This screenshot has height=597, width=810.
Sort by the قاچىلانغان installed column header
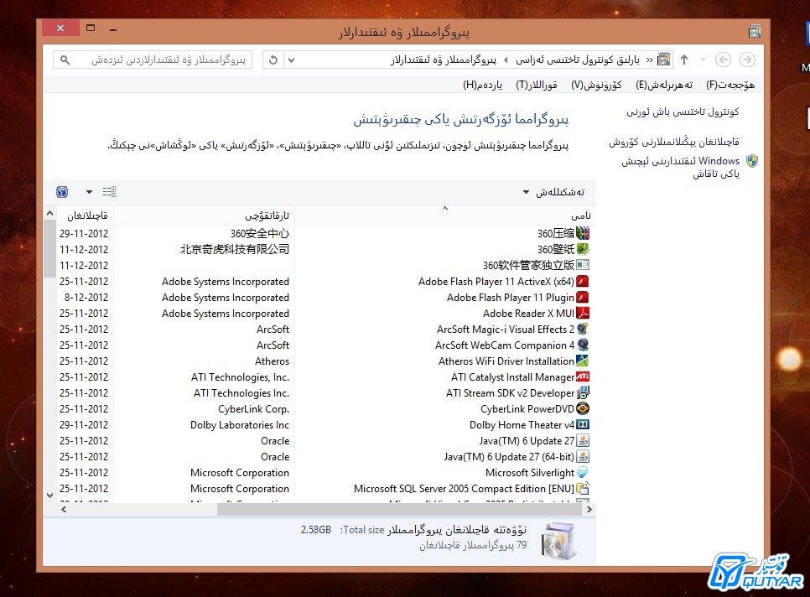pos(86,215)
